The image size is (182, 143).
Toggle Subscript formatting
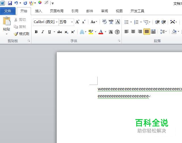point(66,32)
